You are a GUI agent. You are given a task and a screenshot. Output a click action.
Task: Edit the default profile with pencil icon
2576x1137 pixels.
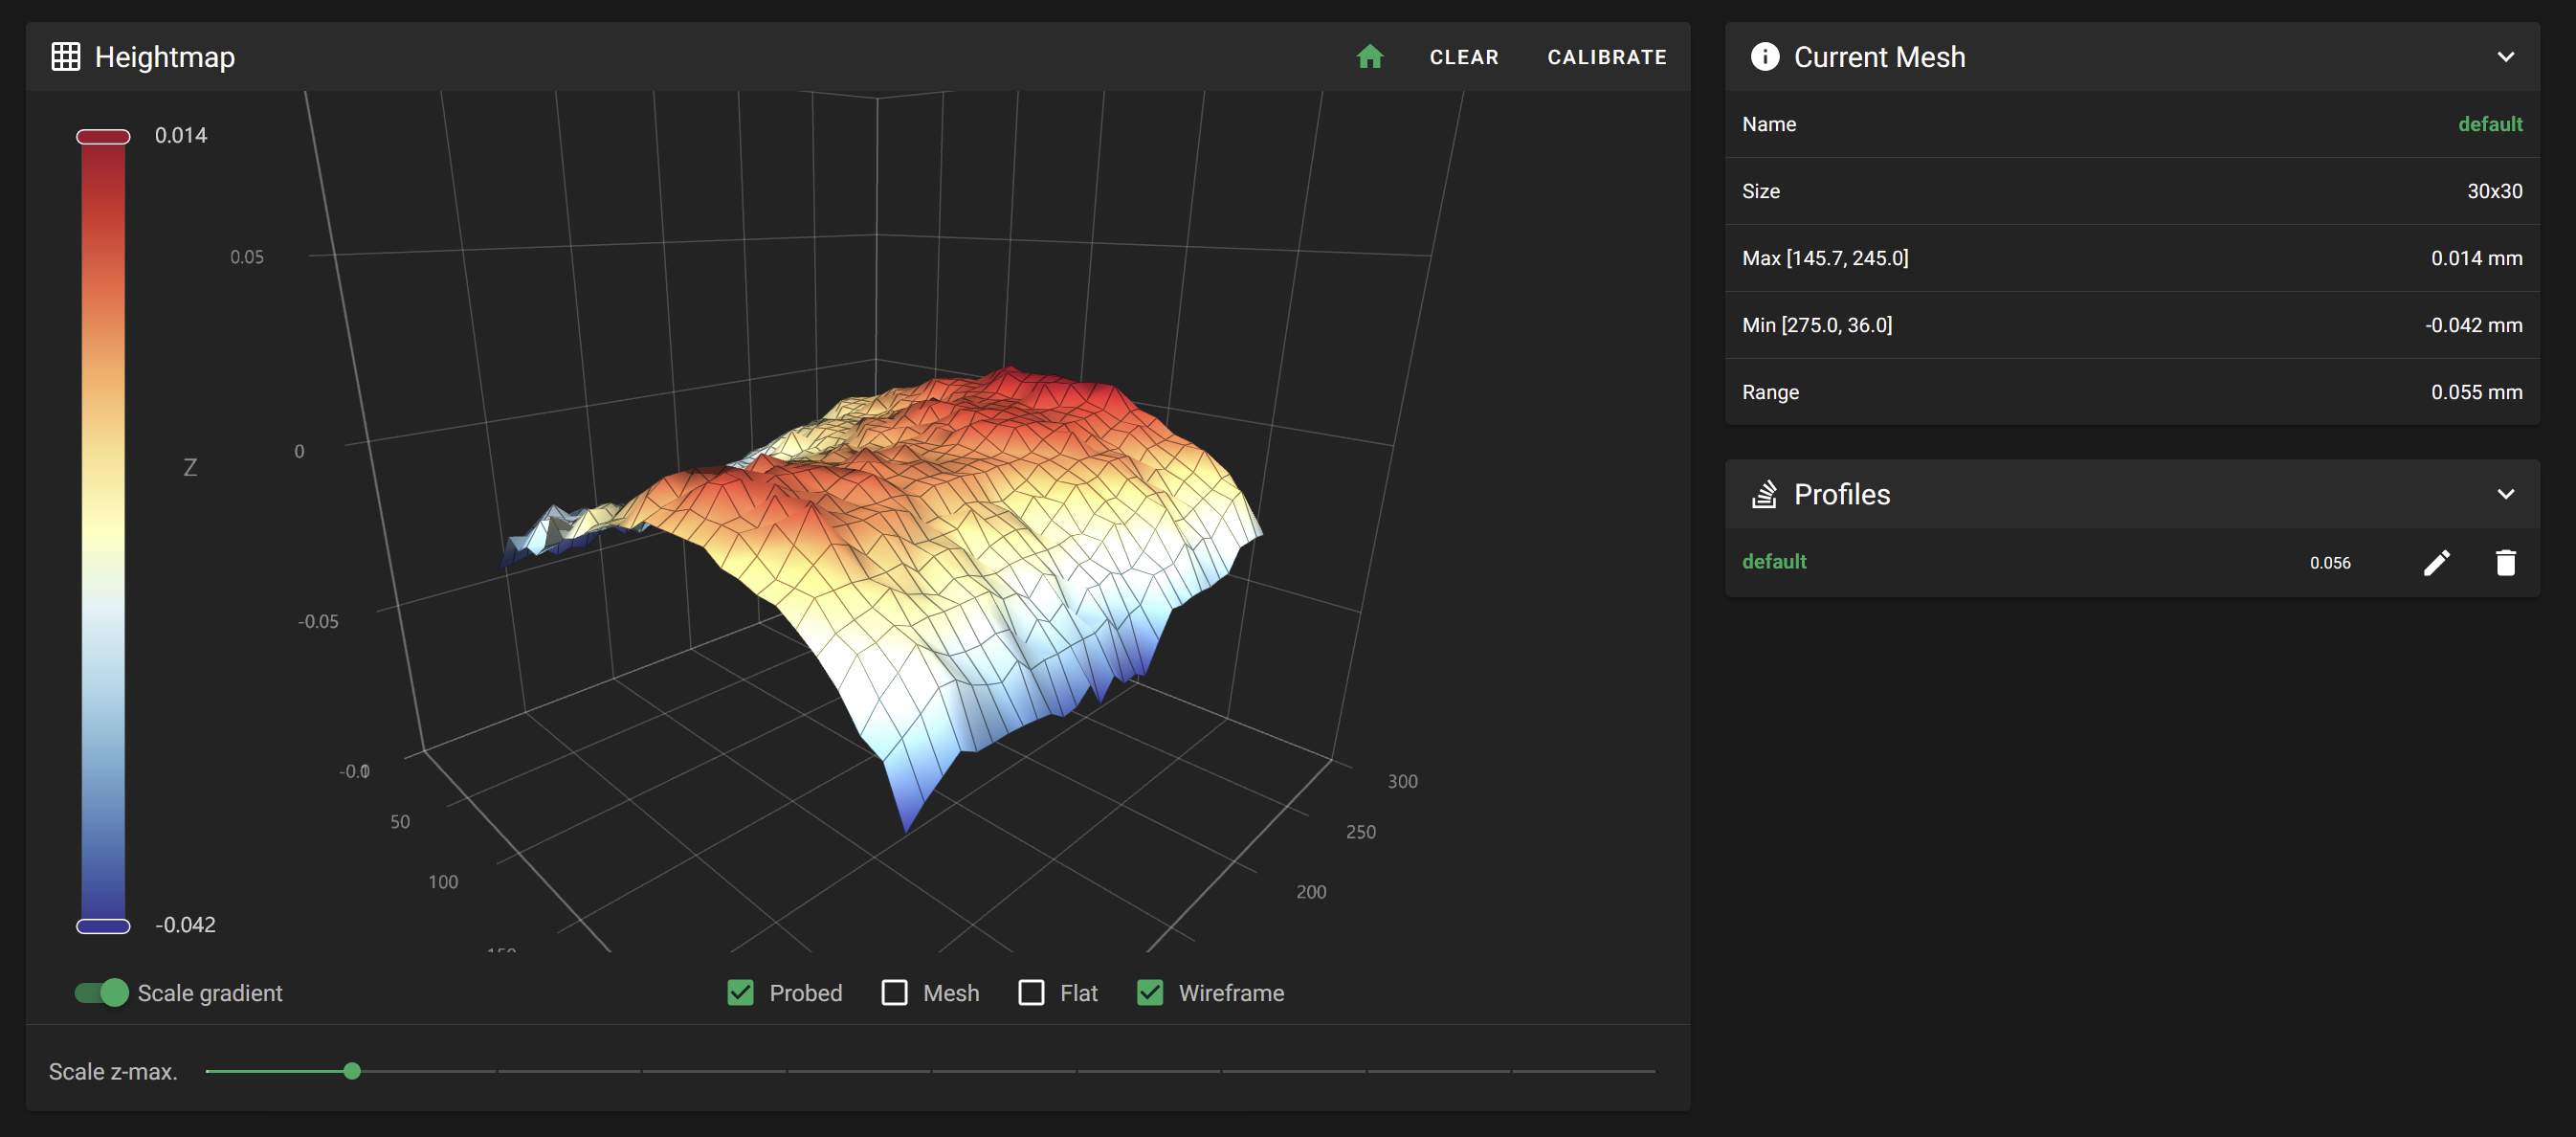pos(2436,563)
